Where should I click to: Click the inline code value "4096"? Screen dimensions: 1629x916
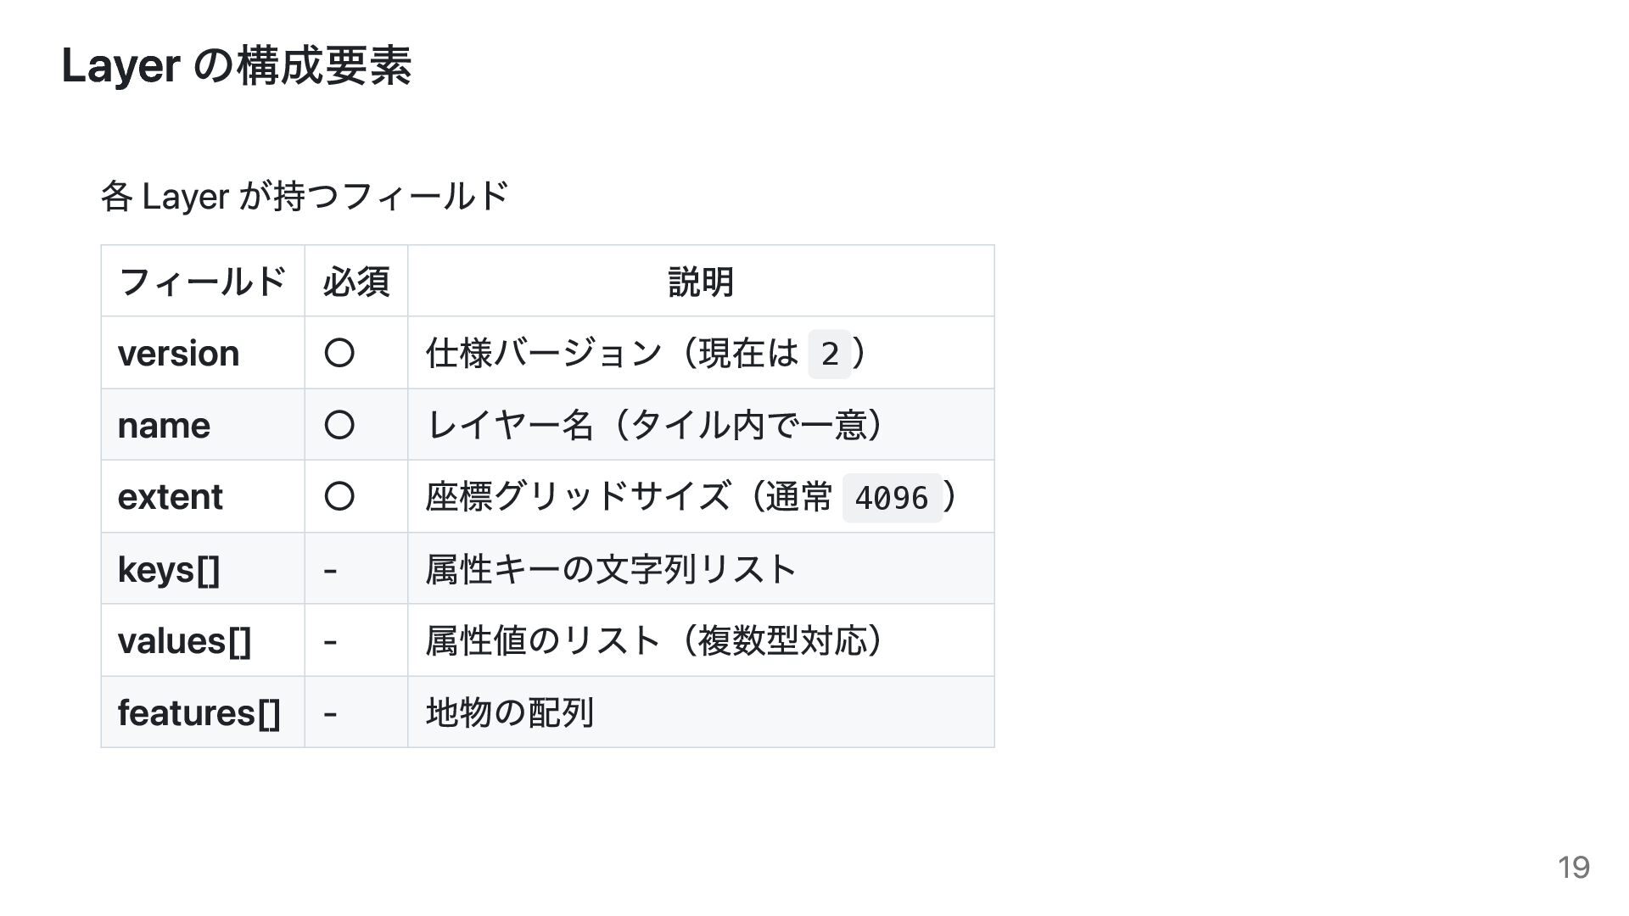coord(892,498)
